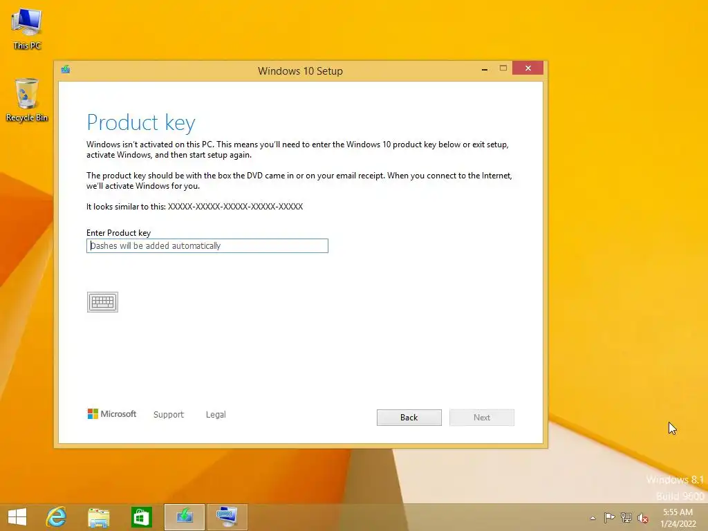Open the Windows Store taskbar icon

point(141,517)
